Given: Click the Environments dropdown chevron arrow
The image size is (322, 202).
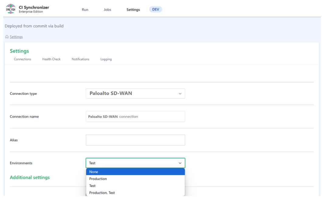Looking at the screenshot, I should [x=180, y=163].
